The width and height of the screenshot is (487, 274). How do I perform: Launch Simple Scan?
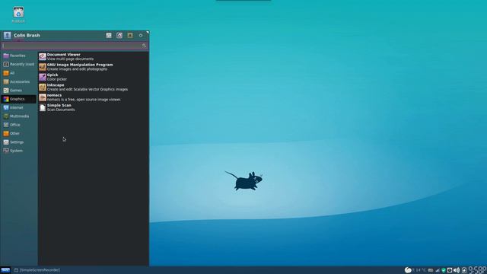(93, 107)
